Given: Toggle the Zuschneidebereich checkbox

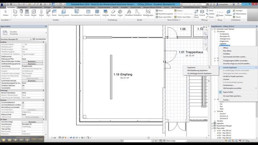Looking at the screenshot, I should click(x=23, y=102).
